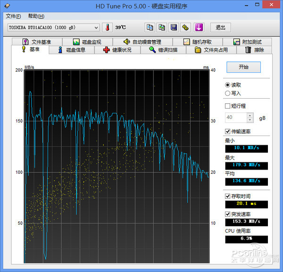
Task: Decrease short stroke value with down arrow
Action: (250, 119)
